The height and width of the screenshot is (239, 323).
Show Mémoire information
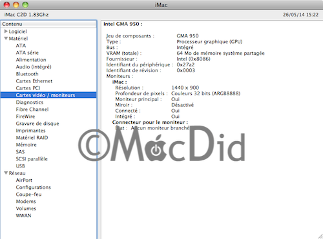pos(26,145)
